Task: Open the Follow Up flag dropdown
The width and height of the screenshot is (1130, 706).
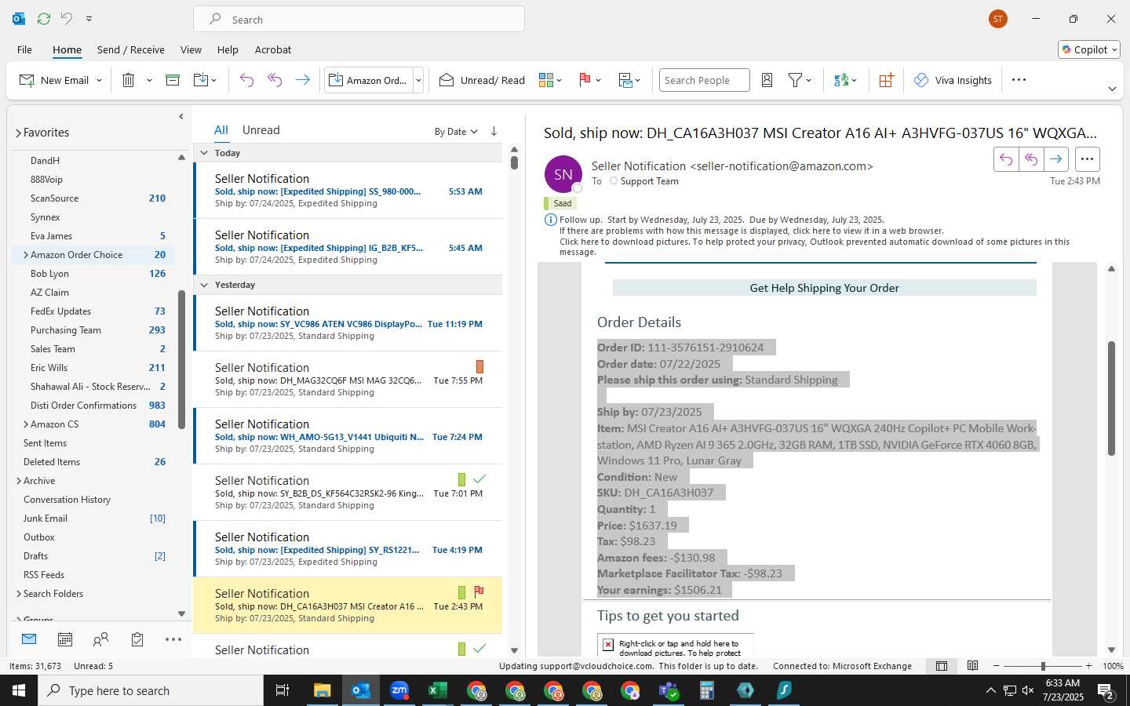Action: [589, 80]
